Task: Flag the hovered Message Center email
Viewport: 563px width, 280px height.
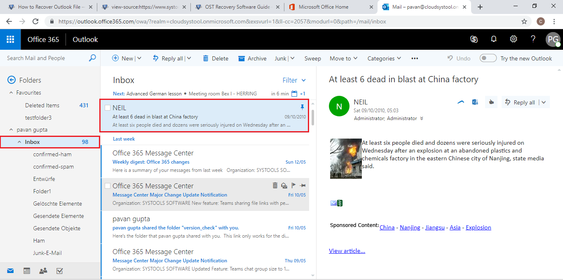Action: click(x=293, y=185)
